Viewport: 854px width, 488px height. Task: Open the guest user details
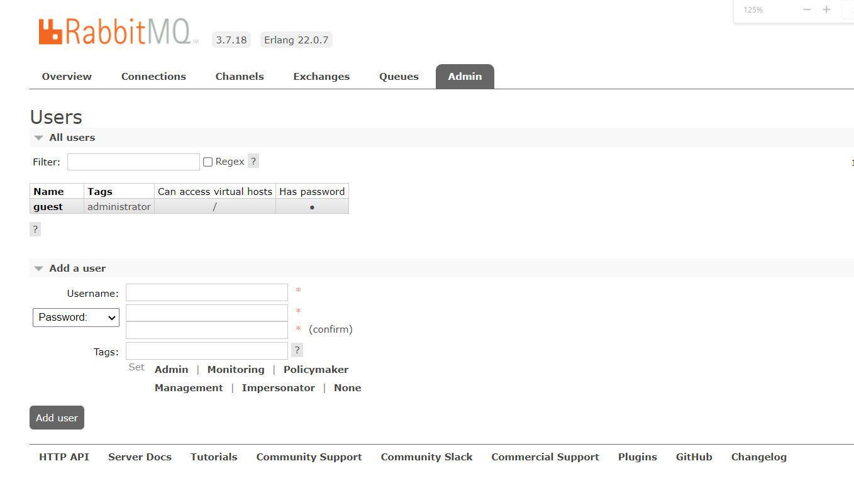pos(48,207)
